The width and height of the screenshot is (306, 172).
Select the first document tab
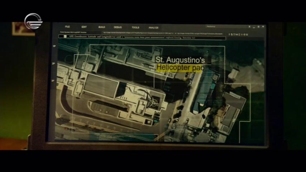pos(75,32)
